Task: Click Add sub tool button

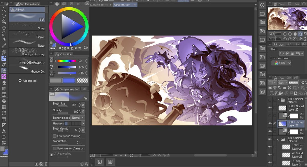Action: pyautogui.click(x=28, y=81)
